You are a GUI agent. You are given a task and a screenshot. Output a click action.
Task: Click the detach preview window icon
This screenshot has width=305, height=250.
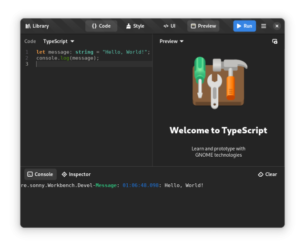(274, 41)
